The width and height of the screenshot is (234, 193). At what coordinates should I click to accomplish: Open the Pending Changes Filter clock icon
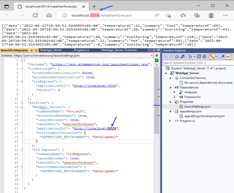(x=191, y=56)
